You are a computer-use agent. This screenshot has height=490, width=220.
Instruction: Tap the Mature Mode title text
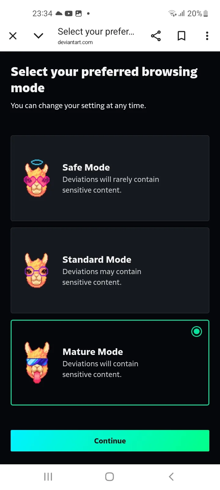pos(93,352)
